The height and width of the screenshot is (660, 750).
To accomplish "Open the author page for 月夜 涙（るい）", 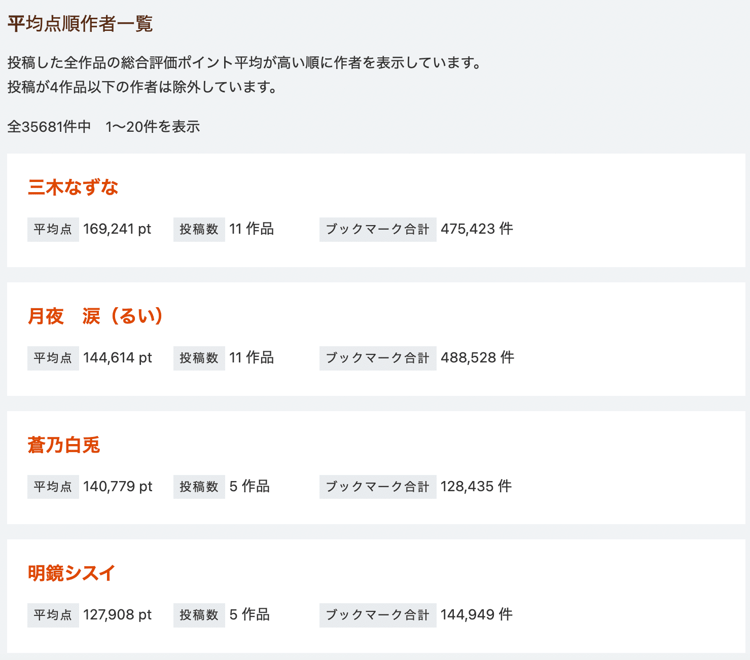I will click(96, 315).
